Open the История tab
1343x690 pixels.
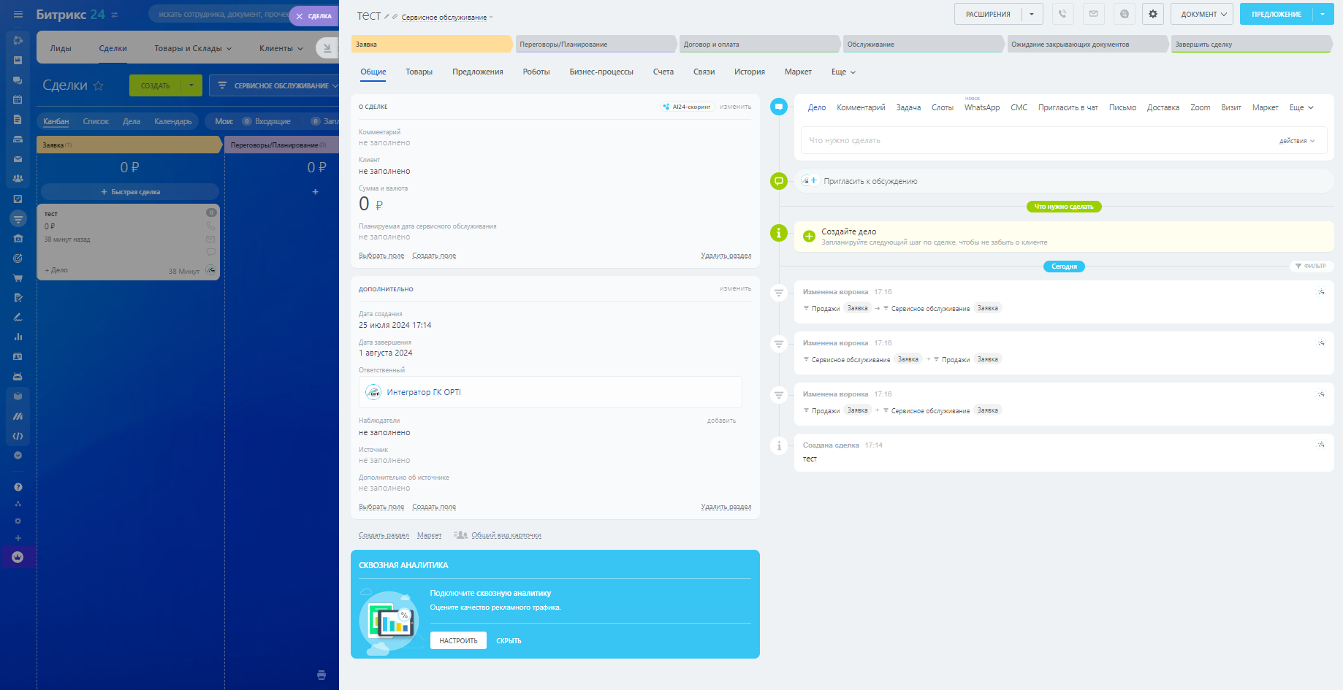750,72
